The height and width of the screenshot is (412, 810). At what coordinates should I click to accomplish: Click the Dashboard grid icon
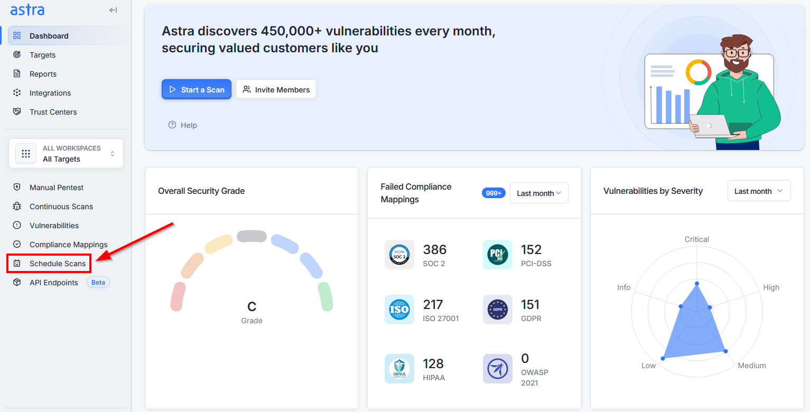click(17, 36)
